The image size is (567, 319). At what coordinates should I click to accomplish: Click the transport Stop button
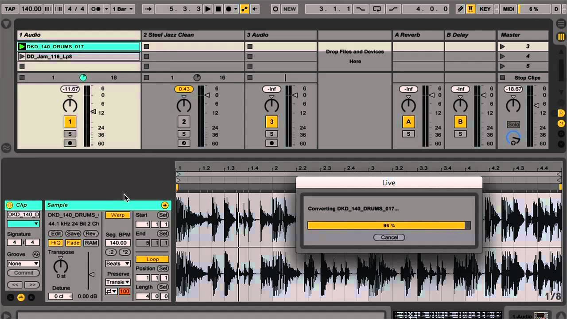tap(218, 9)
